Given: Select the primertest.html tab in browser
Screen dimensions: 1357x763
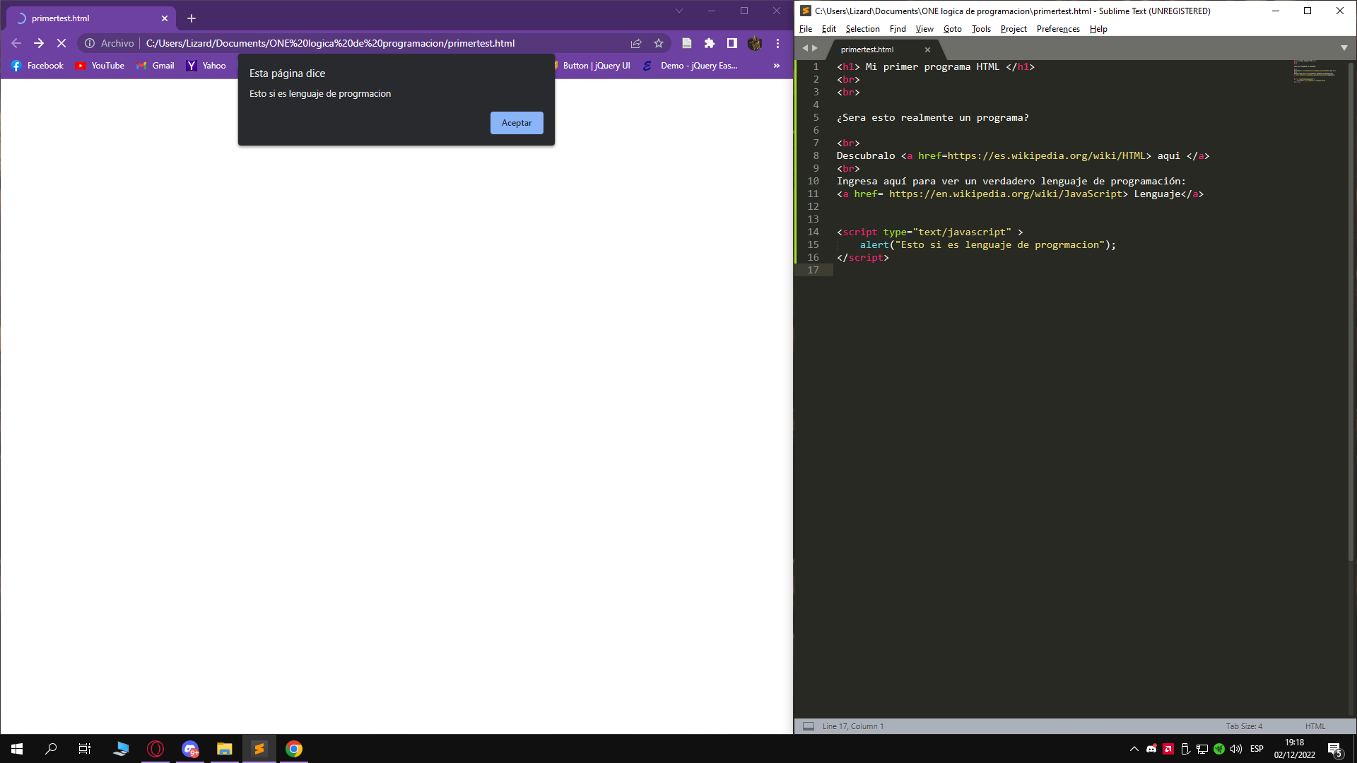Looking at the screenshot, I should pyautogui.click(x=83, y=18).
